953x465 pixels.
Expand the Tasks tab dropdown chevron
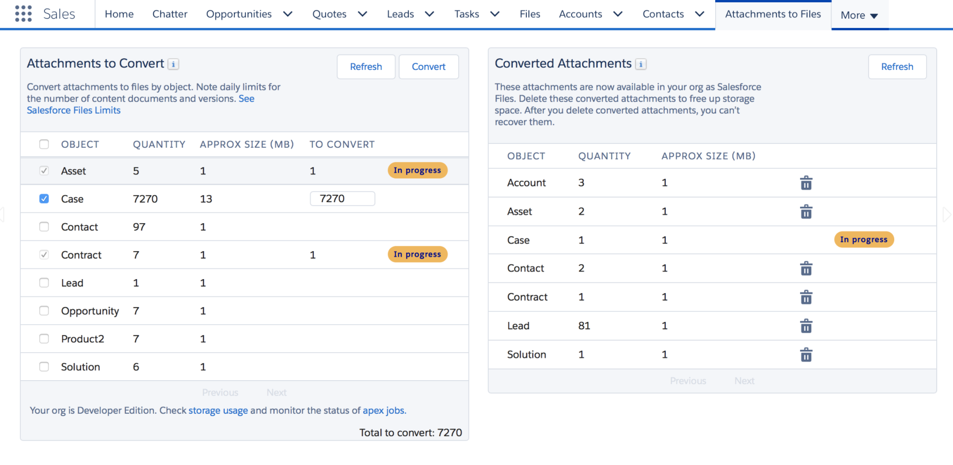click(x=495, y=14)
